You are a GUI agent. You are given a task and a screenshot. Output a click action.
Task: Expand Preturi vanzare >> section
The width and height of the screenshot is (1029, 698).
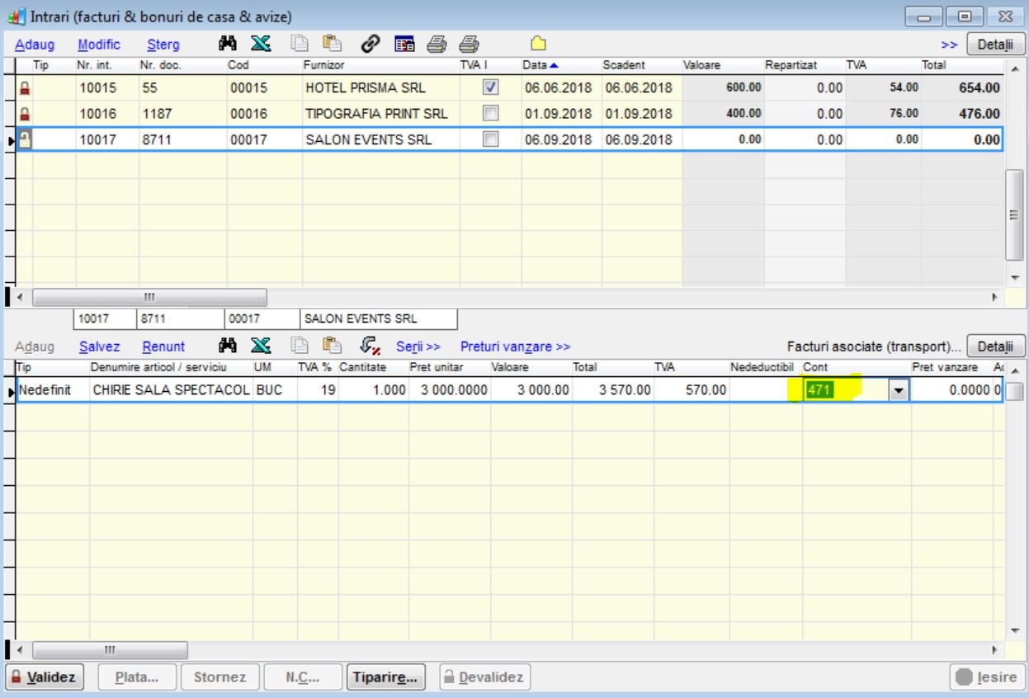[516, 347]
